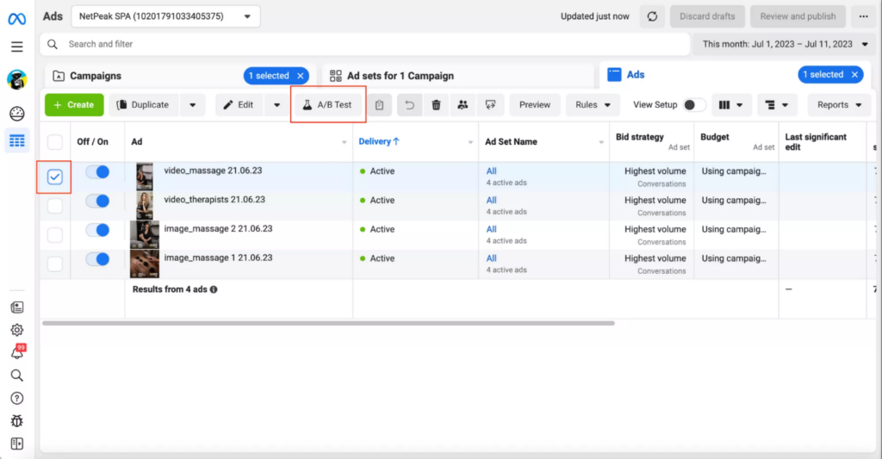Screen dimensions: 882x459
Task: Open the hamburger menu in left sidebar
Action: point(16,47)
